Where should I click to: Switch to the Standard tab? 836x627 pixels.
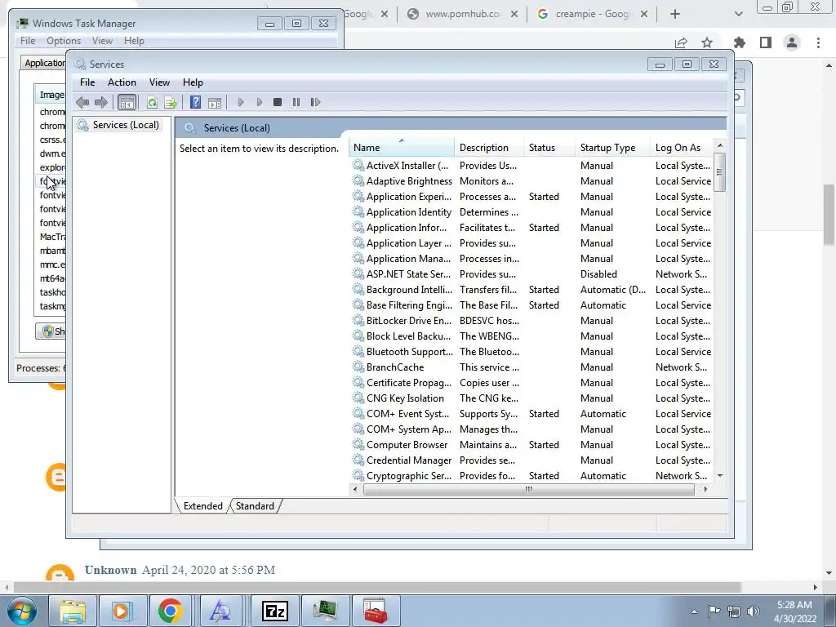tap(255, 506)
